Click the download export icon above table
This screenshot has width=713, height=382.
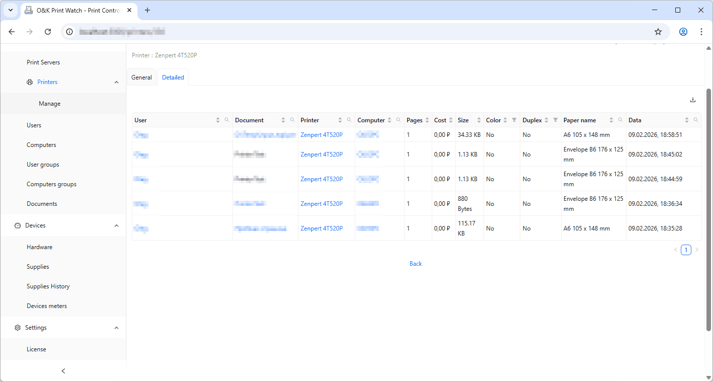692,100
